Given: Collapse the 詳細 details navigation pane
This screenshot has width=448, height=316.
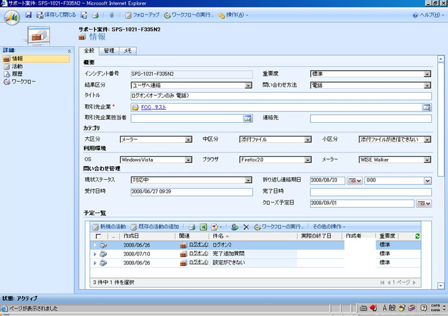Looking at the screenshot, I should point(69,51).
